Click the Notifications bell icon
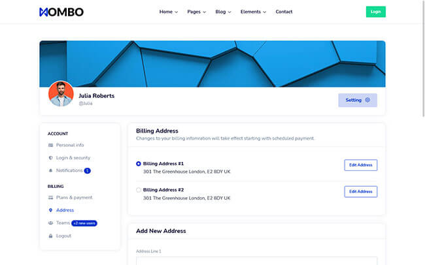425x265 pixels. point(51,170)
